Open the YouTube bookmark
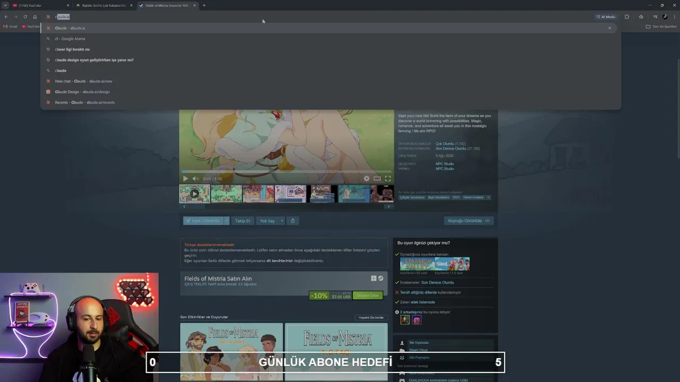This screenshot has height=382, width=680. coord(31,27)
